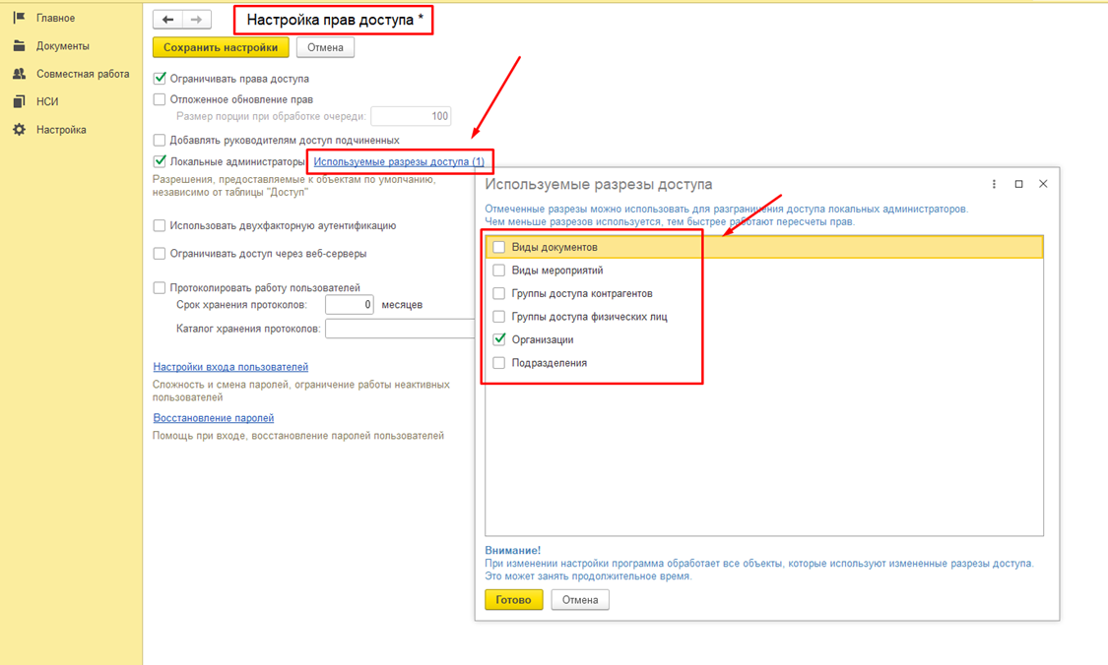Image resolution: width=1108 pixels, height=665 pixels.
Task: Click the Совместная работа people icon
Action: 19,74
